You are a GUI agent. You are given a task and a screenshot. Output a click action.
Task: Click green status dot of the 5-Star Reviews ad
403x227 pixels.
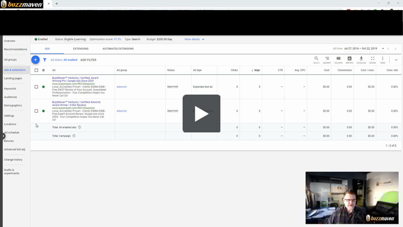43,111
